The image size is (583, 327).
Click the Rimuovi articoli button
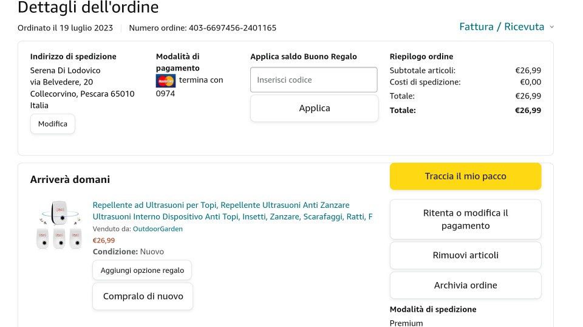tap(465, 255)
